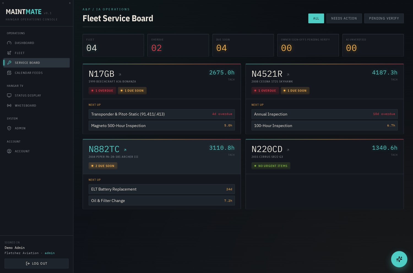Show All aircraft filter
This screenshot has height=273, width=413.
tap(316, 18)
